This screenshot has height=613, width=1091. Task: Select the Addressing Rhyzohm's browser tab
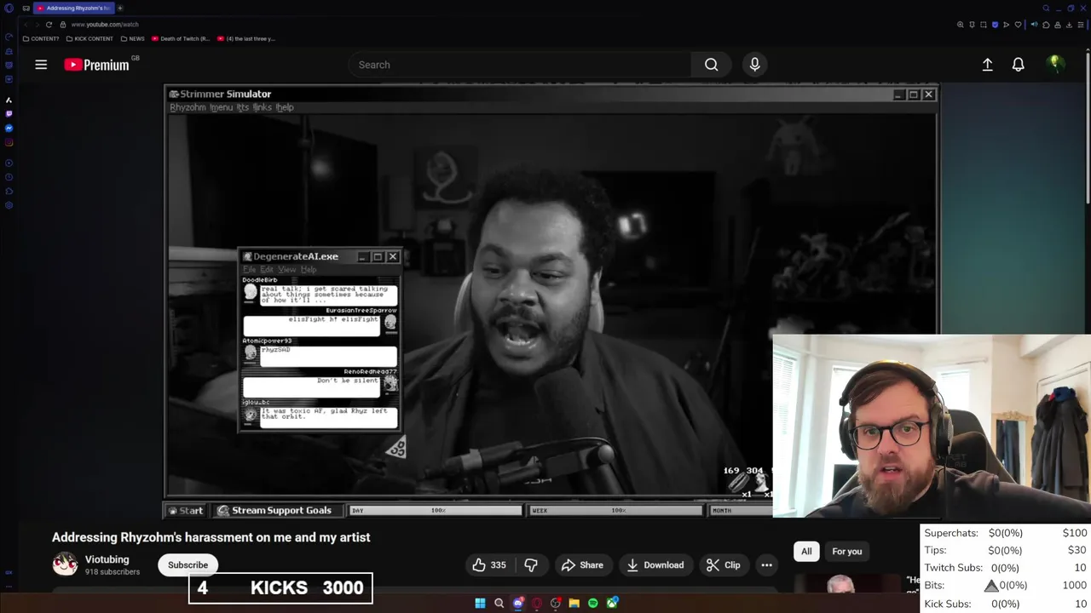[x=73, y=8]
